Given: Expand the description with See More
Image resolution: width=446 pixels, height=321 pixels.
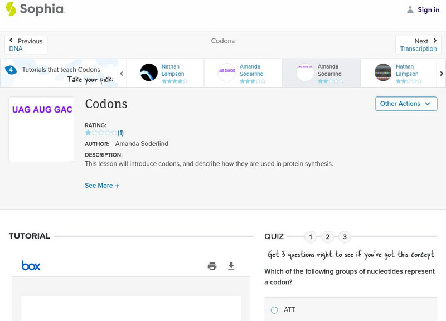Looking at the screenshot, I should (102, 185).
